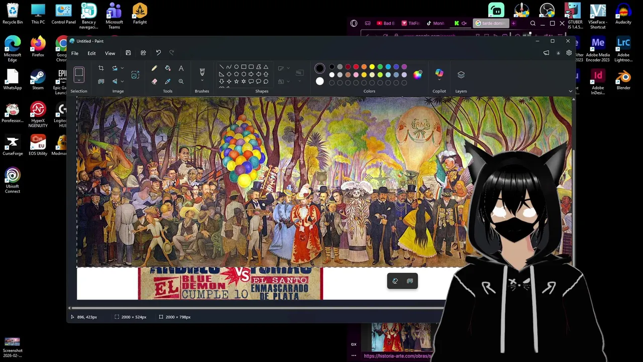Switch to the Bad B browser tab
Image resolution: width=643 pixels, height=362 pixels.
385,23
